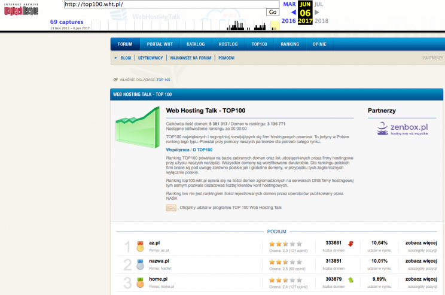
Task: Click zobacz więcej for nazwa.pl
Action: pyautogui.click(x=422, y=261)
